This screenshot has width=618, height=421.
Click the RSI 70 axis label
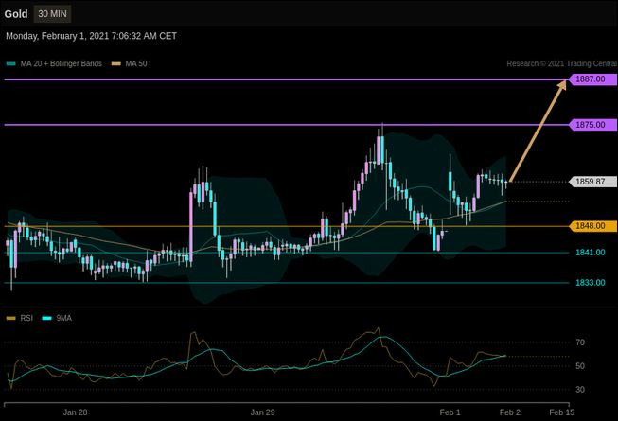(x=580, y=342)
